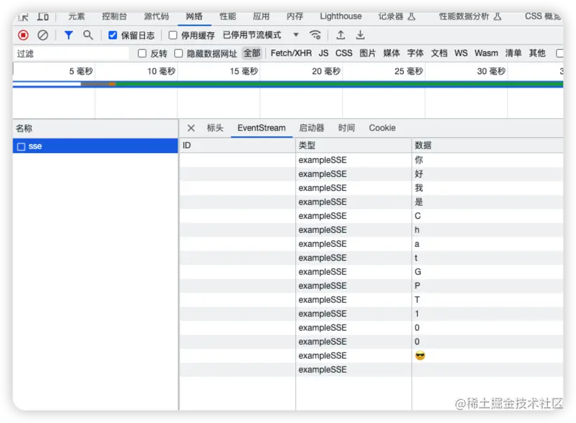Select event row with data 你
The image size is (576, 423).
tap(372, 160)
